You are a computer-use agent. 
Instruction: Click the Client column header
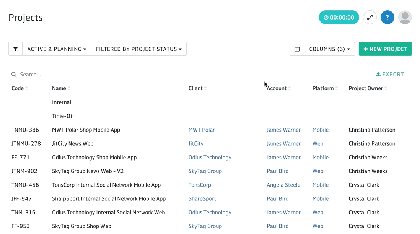[195, 88]
